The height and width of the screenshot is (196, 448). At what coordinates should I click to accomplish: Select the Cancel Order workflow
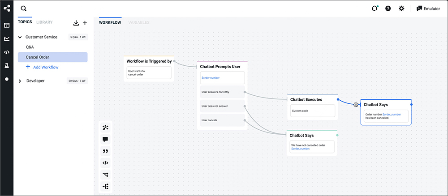(x=52, y=57)
